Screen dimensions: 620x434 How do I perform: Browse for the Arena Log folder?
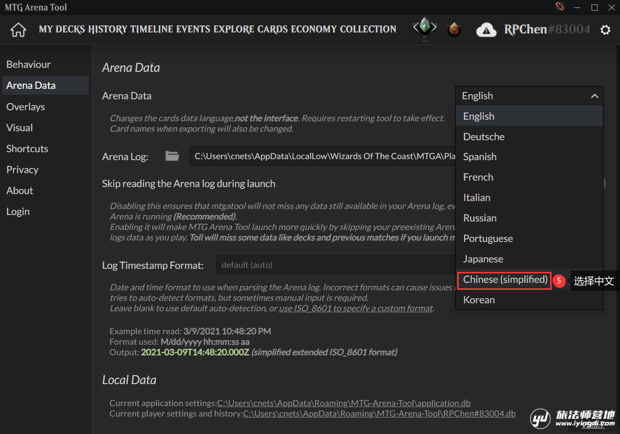pyautogui.click(x=172, y=156)
